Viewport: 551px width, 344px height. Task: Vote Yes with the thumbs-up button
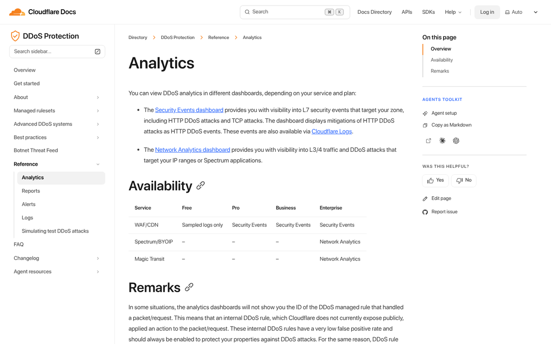(435, 180)
